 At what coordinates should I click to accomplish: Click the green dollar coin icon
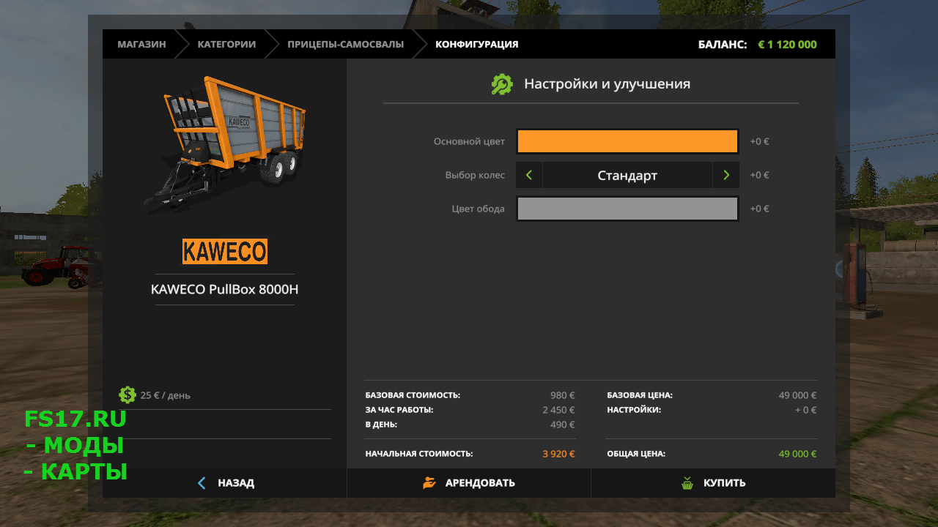point(128,395)
